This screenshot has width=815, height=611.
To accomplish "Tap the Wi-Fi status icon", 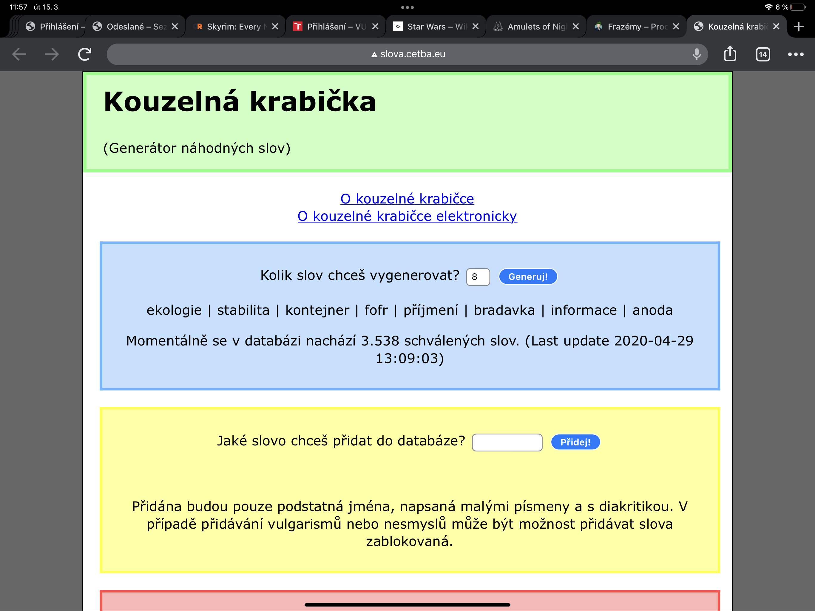I will (x=768, y=7).
